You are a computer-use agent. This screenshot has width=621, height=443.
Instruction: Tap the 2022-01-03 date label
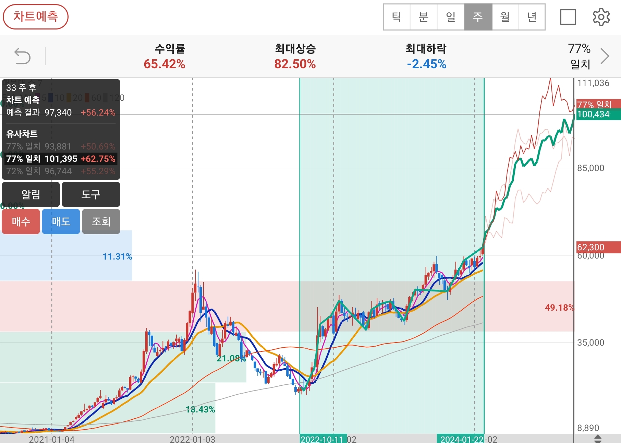click(193, 439)
